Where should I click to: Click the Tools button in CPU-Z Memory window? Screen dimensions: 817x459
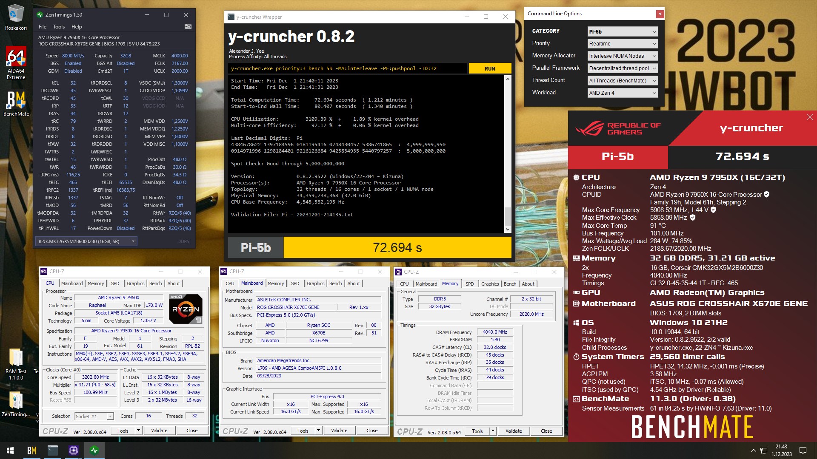click(x=477, y=431)
